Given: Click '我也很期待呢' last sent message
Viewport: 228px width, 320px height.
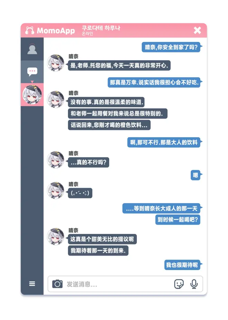Looking at the screenshot, I should pyautogui.click(x=182, y=265).
